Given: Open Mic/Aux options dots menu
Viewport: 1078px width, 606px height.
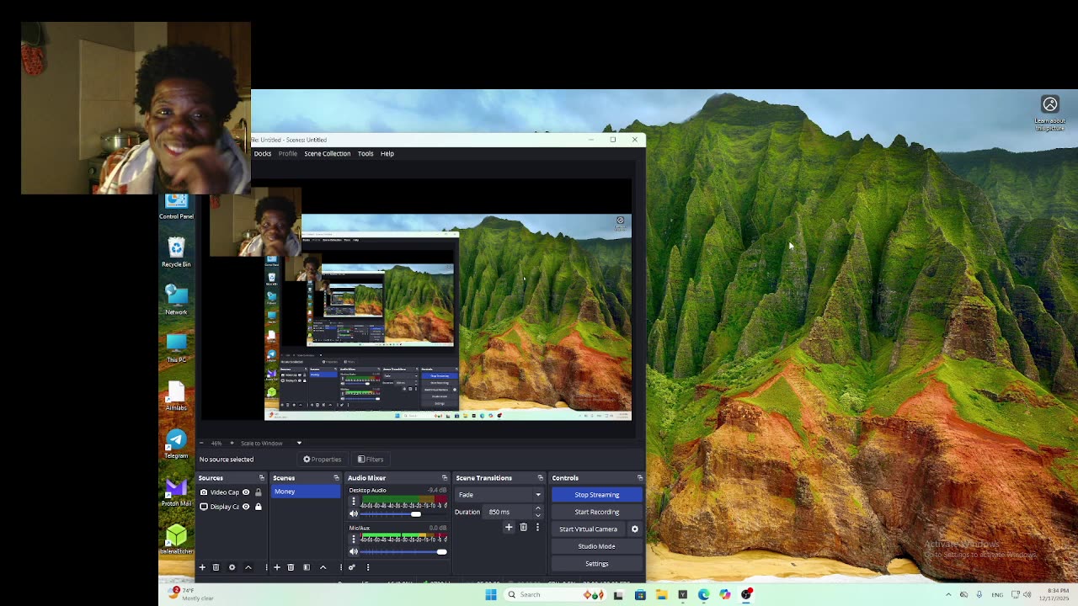Looking at the screenshot, I should coord(354,540).
